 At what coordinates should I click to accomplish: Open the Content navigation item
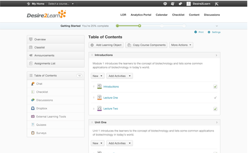click(x=194, y=15)
